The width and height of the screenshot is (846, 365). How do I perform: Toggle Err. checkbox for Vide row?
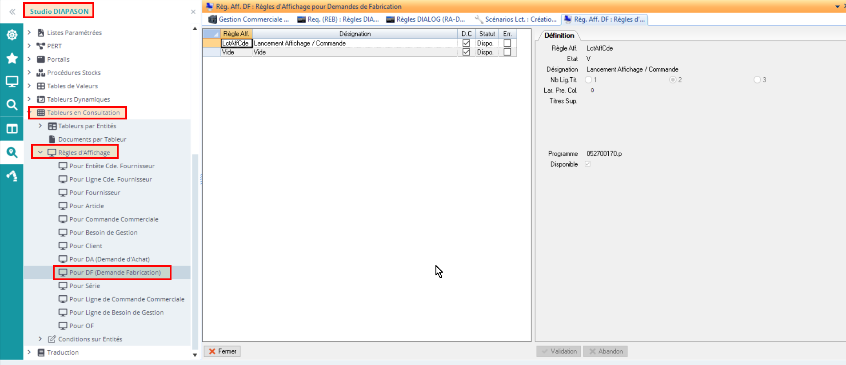coord(507,52)
